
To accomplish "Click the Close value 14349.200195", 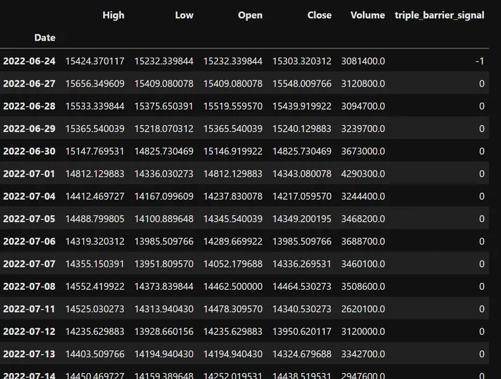I will [x=302, y=219].
